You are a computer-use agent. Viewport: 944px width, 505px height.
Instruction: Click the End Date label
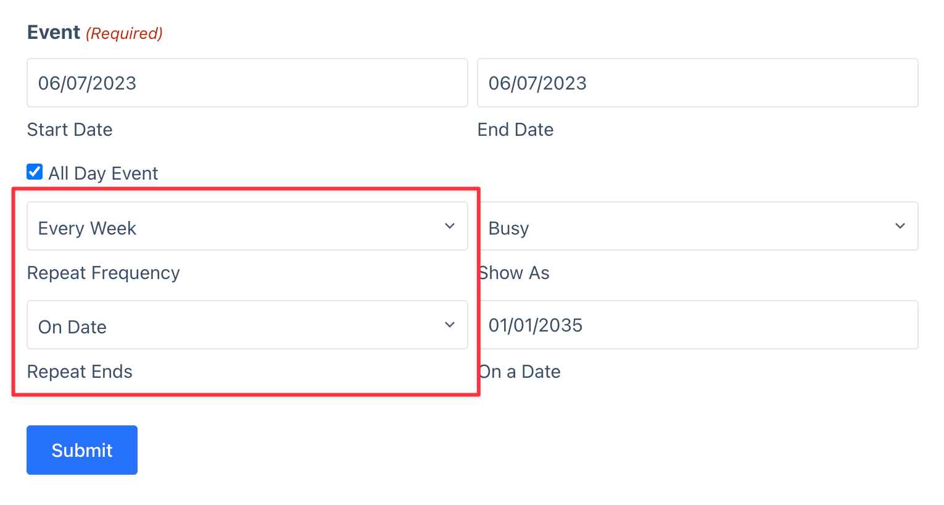pyautogui.click(x=515, y=130)
